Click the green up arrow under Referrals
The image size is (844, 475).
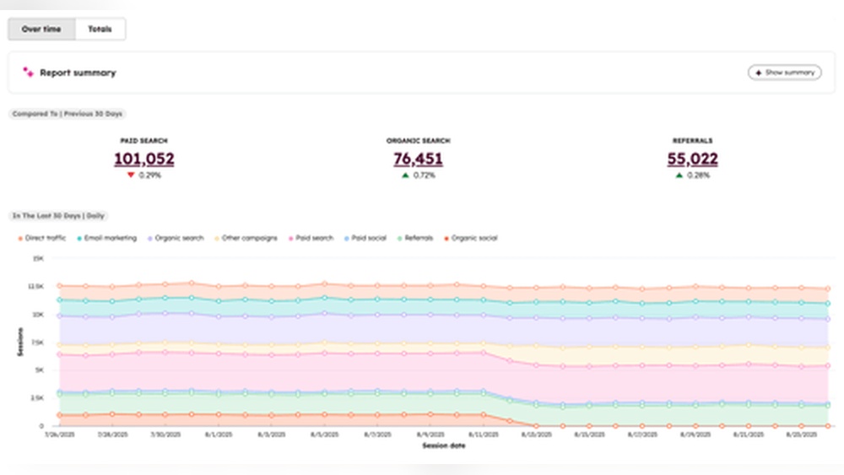click(679, 175)
